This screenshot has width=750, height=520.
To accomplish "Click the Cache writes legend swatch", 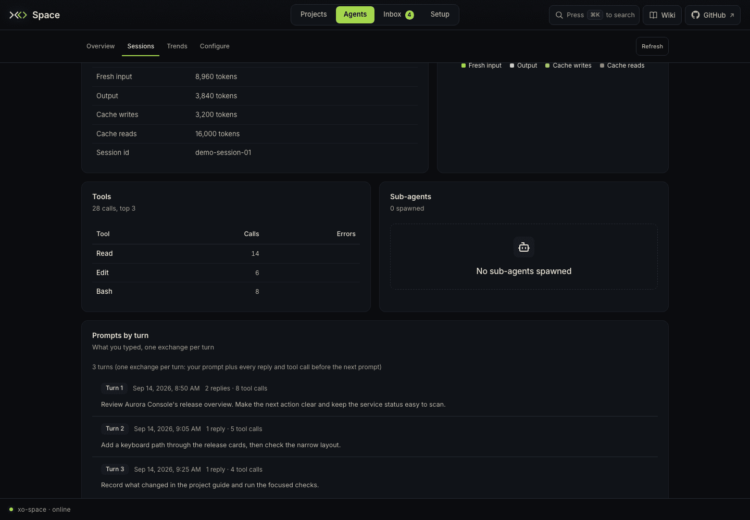I will pyautogui.click(x=547, y=66).
